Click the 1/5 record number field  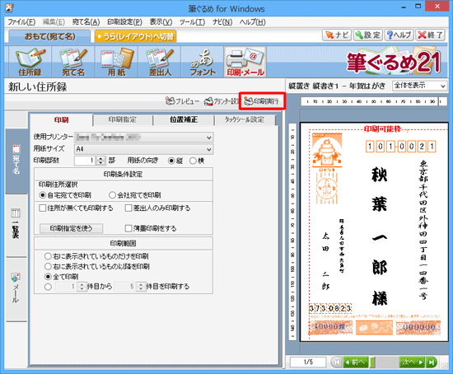[308, 362]
